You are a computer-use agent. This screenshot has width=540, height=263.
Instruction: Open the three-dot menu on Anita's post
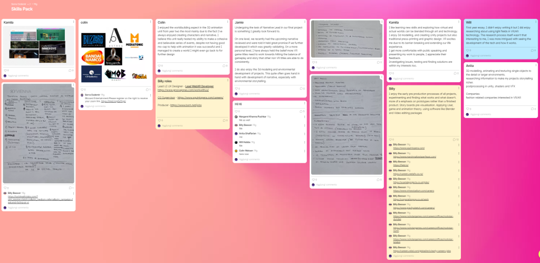tap(536, 65)
